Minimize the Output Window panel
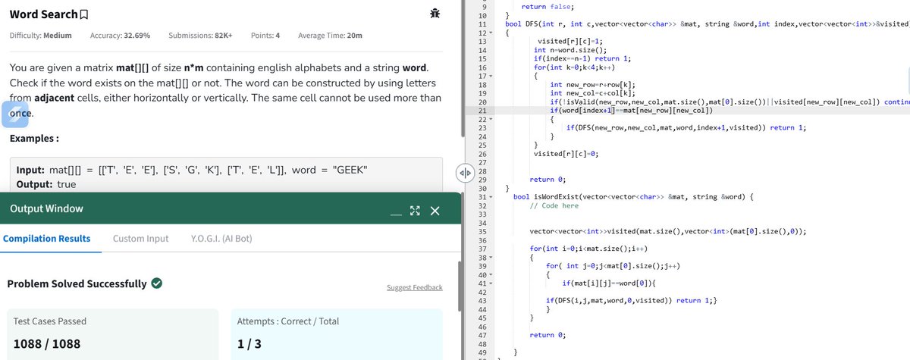 click(396, 213)
